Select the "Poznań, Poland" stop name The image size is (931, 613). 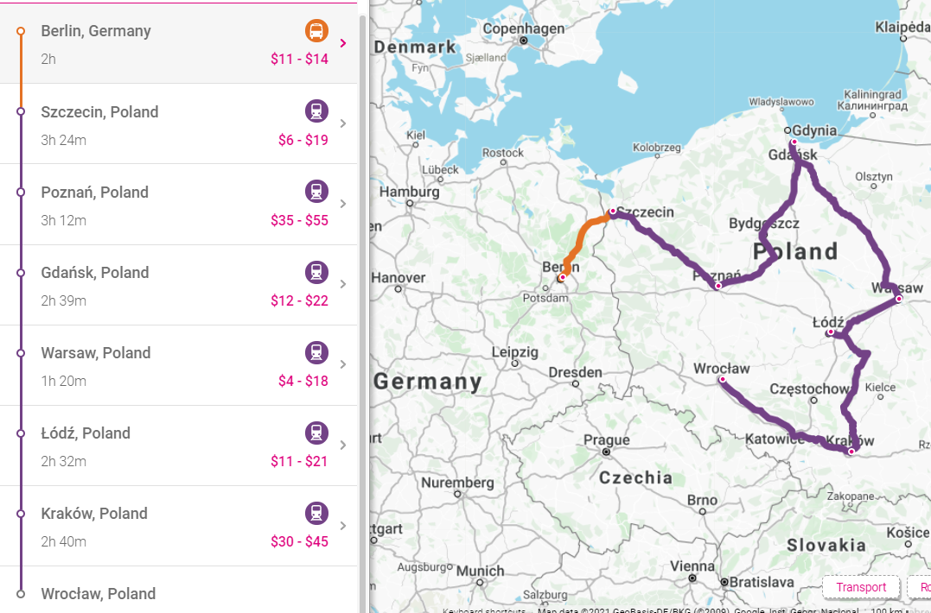point(94,192)
